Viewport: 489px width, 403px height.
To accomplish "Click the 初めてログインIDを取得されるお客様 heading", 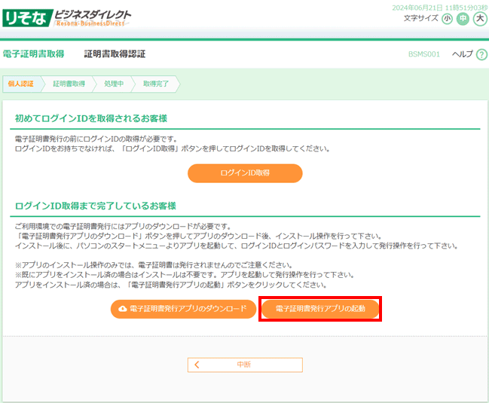I will [91, 118].
